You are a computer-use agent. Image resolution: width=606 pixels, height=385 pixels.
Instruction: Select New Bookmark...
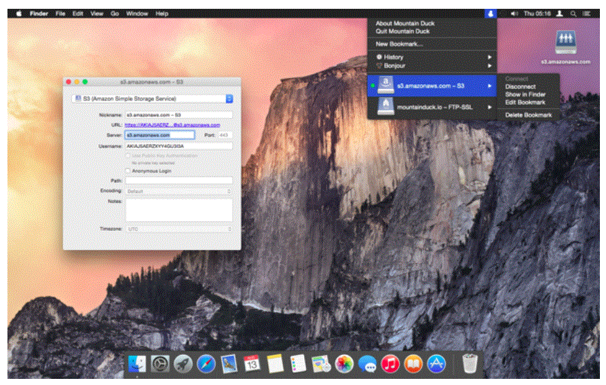[399, 44]
